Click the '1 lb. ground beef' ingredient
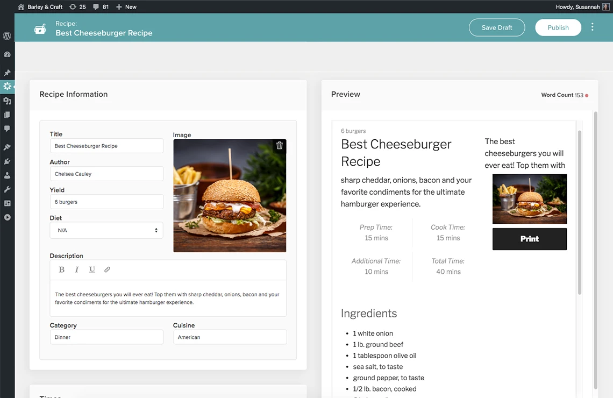This screenshot has width=613, height=398. pos(377,344)
